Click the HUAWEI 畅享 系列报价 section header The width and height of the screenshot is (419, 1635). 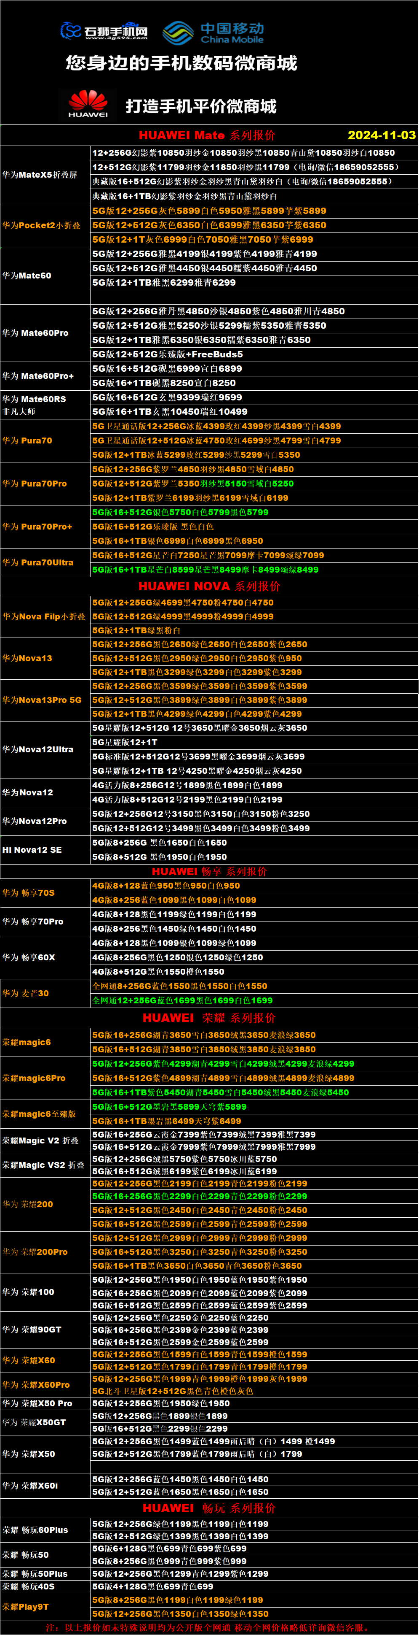(209, 871)
